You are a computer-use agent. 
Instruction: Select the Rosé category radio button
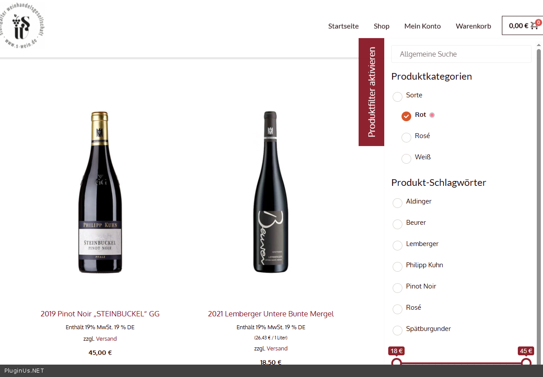tap(406, 138)
